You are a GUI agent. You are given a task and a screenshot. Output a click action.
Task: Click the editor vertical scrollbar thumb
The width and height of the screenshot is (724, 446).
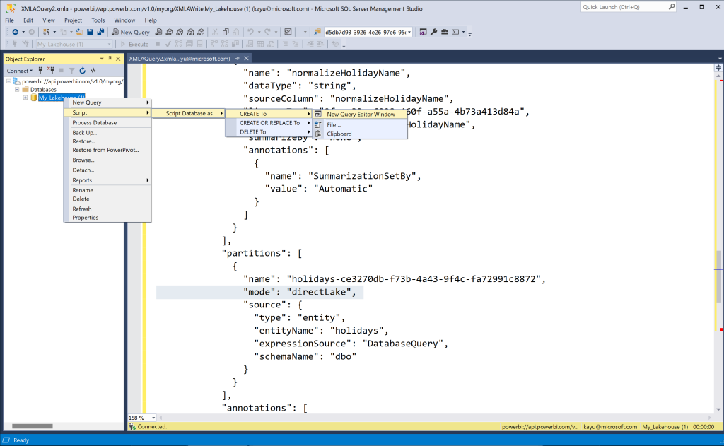tap(718, 276)
